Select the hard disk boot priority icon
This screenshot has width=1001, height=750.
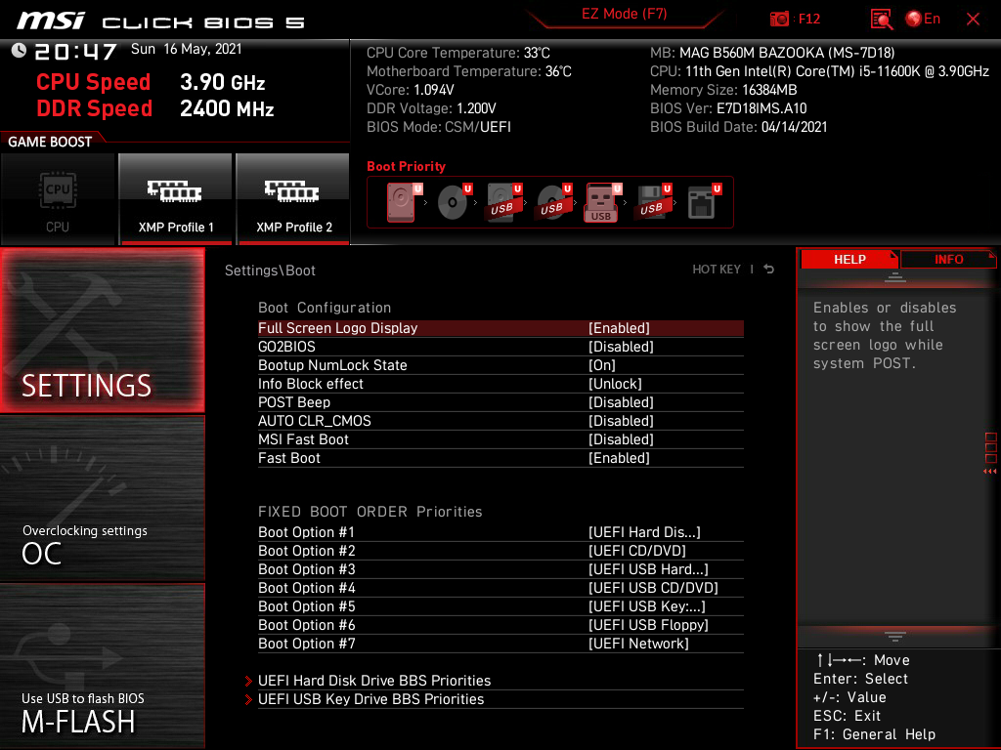point(403,202)
